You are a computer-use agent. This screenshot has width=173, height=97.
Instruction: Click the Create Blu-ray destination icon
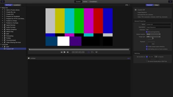[5, 12]
